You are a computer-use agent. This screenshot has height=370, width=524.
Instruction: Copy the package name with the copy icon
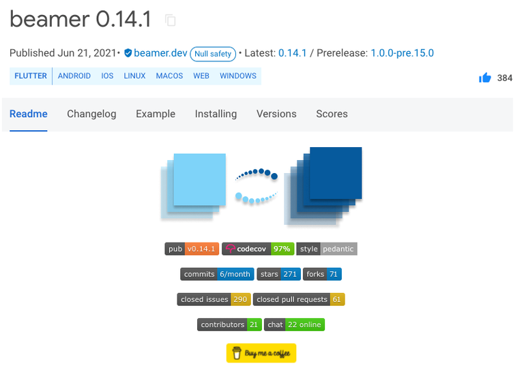click(171, 20)
